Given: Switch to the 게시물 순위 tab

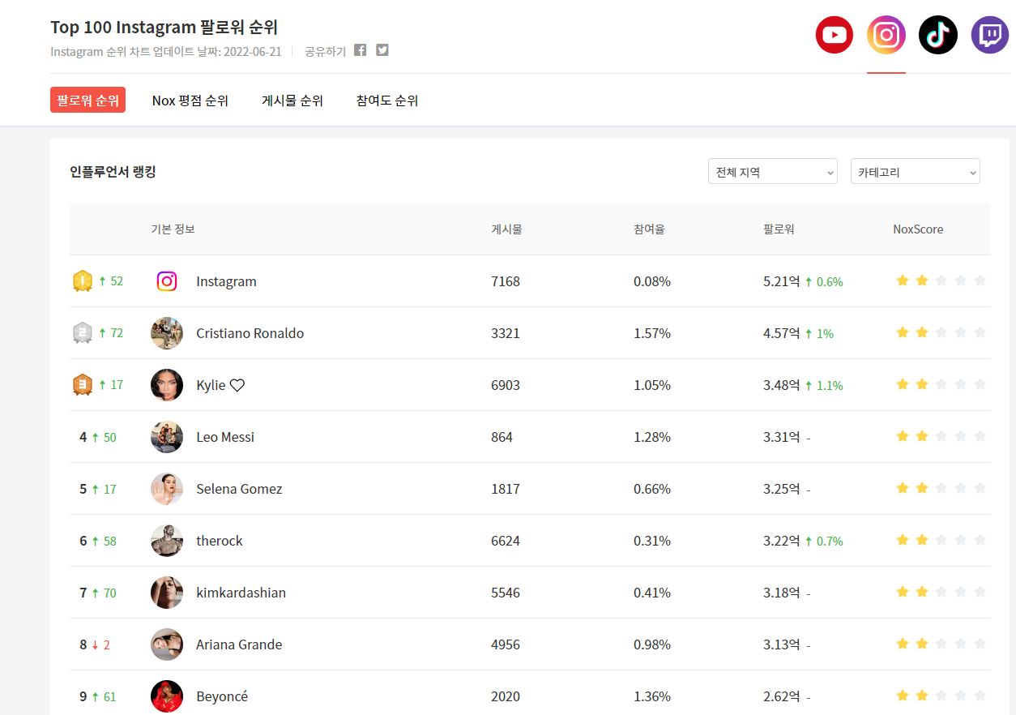Looking at the screenshot, I should [292, 101].
